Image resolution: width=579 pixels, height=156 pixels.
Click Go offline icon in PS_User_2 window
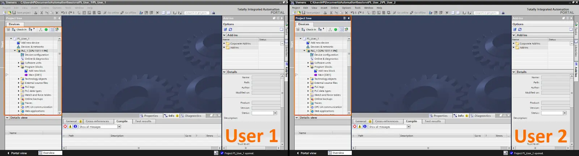pos(412,13)
